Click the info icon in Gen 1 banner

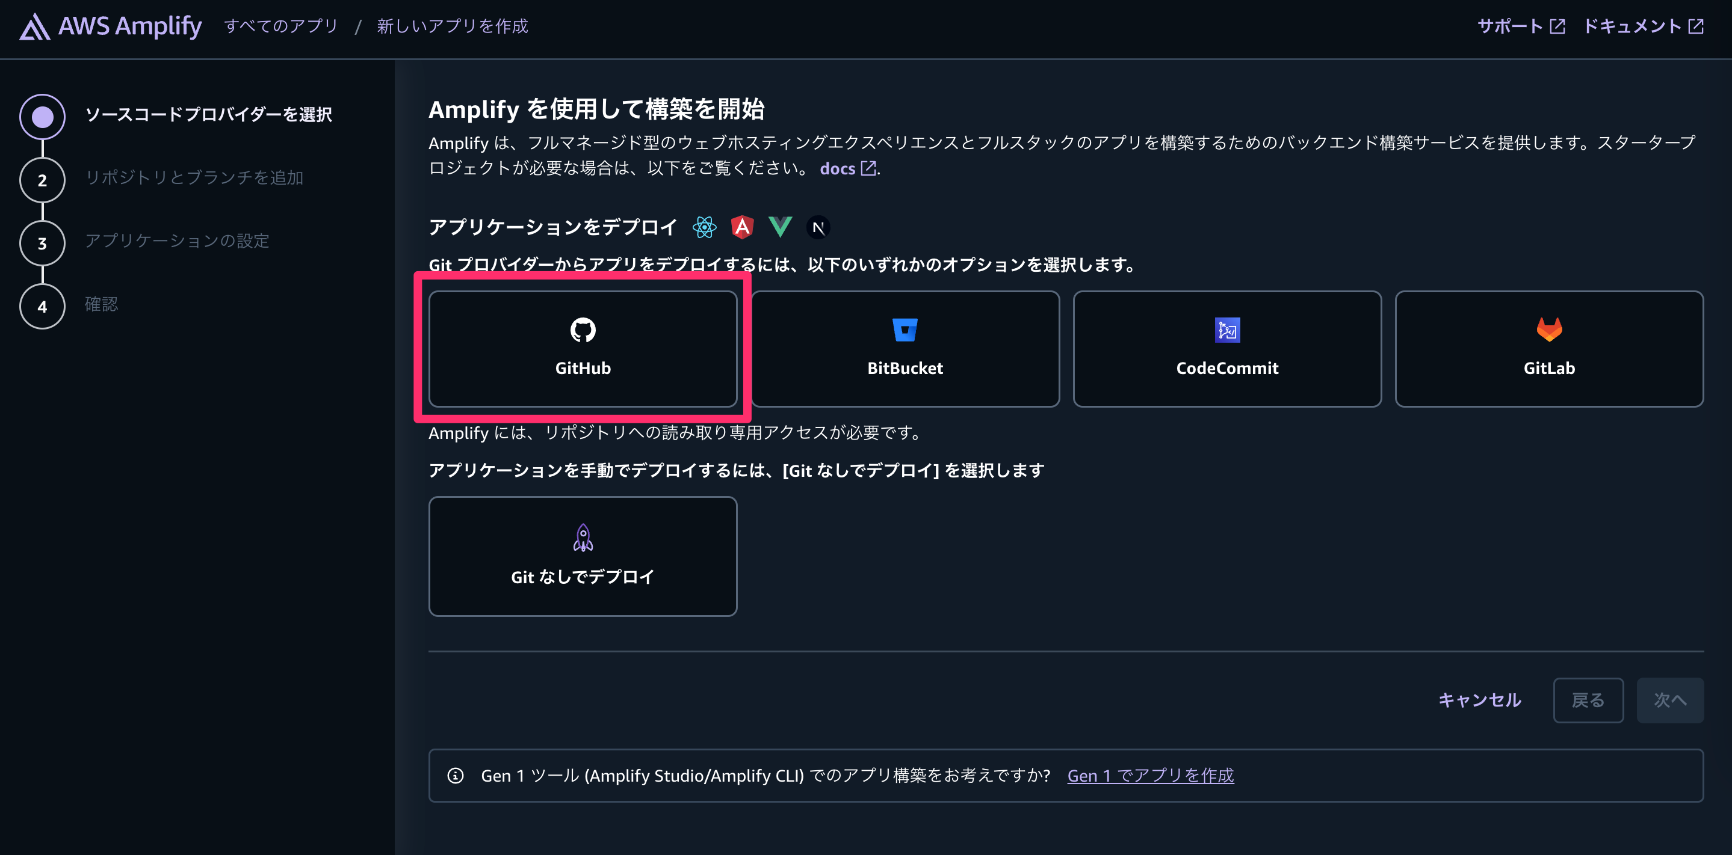pyautogui.click(x=455, y=776)
